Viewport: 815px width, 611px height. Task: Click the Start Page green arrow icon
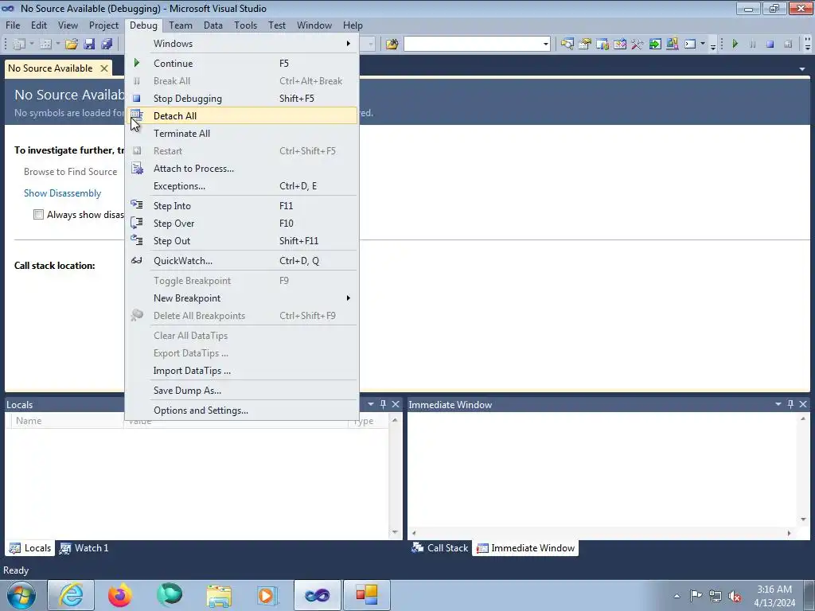coord(655,45)
